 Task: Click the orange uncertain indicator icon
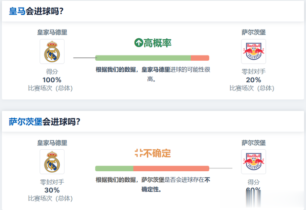click(x=139, y=153)
